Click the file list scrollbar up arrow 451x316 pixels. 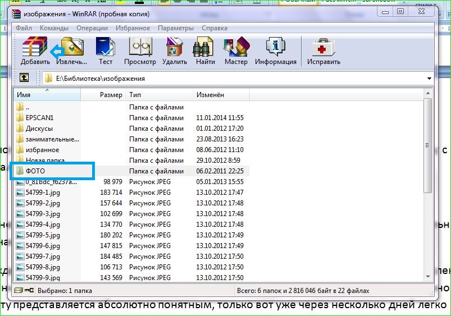click(x=428, y=93)
